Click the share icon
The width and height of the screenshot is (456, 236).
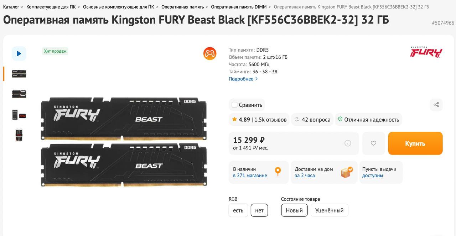point(436,105)
